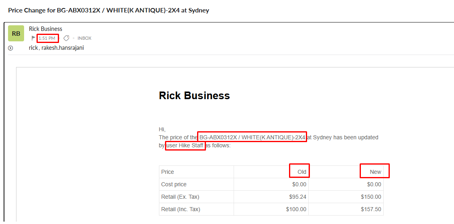Click the flag icon beside the time
This screenshot has width=454, height=224.
click(34, 38)
